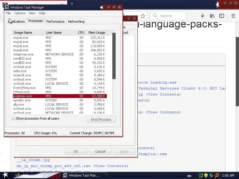This screenshot has height=179, width=239.
Task: Click the star button in Task Manager title bar
Action: [x=102, y=7]
